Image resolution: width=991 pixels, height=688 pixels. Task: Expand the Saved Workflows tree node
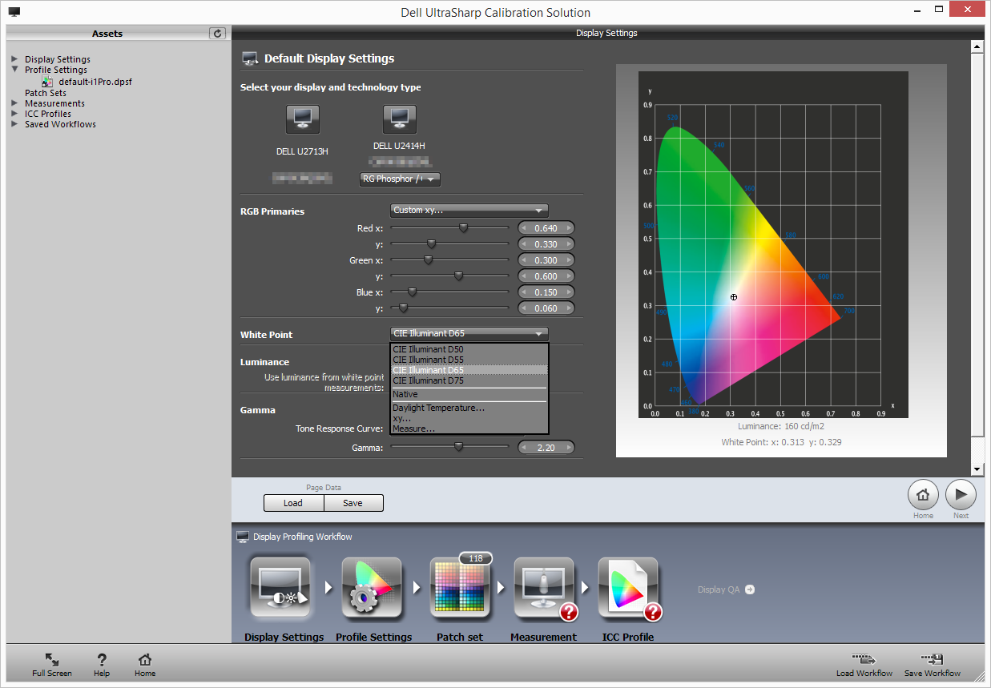coord(15,124)
